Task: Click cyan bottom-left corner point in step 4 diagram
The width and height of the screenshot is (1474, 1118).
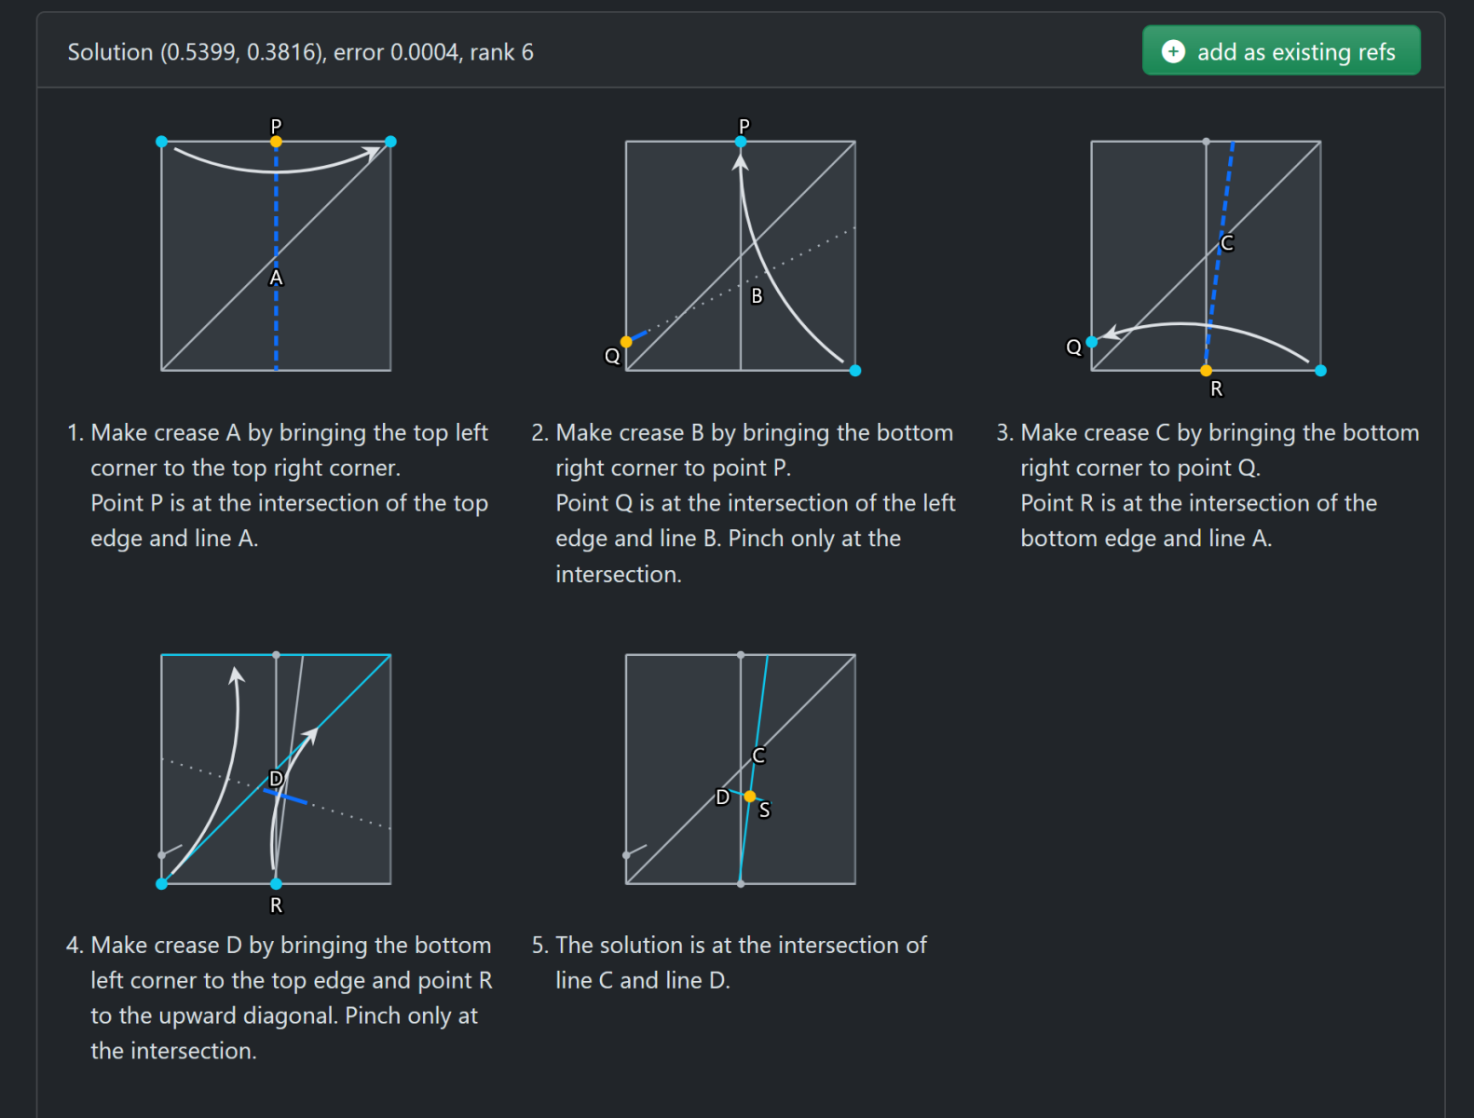Action: pyautogui.click(x=162, y=883)
